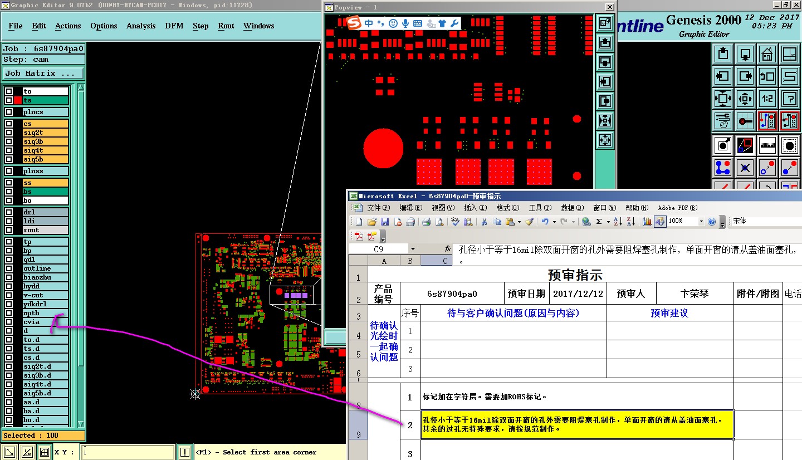Open the XY coordinate window icon
This screenshot has height=460, width=802.
(x=789, y=54)
